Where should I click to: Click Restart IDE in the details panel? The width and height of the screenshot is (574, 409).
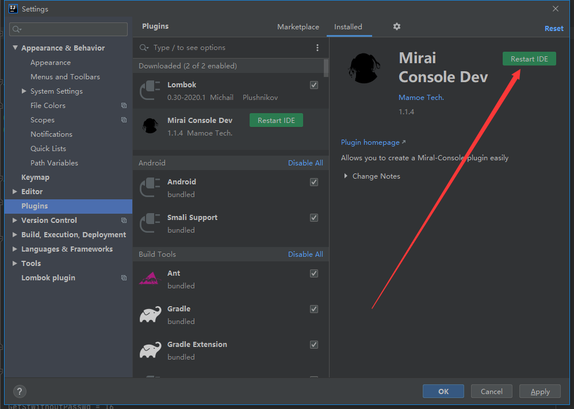[529, 59]
